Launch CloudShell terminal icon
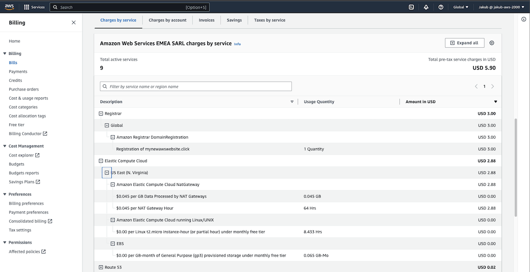The width and height of the screenshot is (530, 272). [411, 7]
